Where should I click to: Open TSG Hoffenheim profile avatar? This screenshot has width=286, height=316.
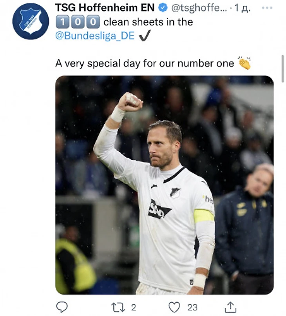31,21
